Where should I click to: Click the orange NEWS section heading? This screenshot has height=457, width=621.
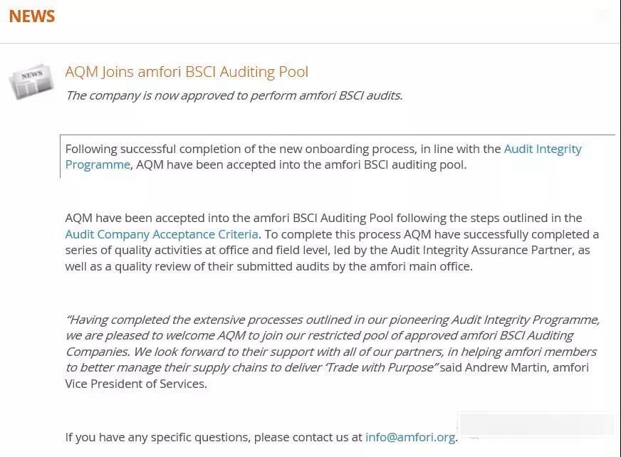[31, 16]
